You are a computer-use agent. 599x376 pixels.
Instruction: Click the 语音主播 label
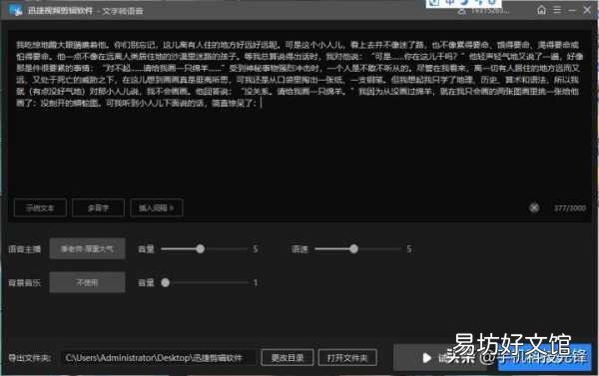point(24,249)
